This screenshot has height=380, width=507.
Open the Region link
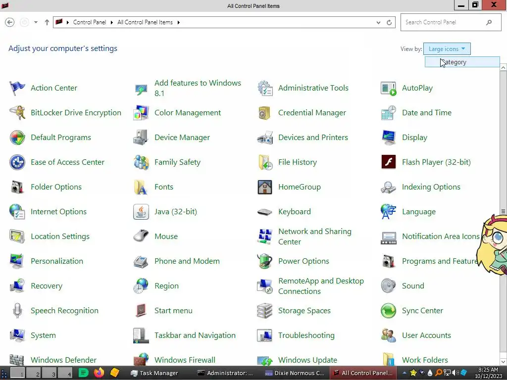pos(166,286)
